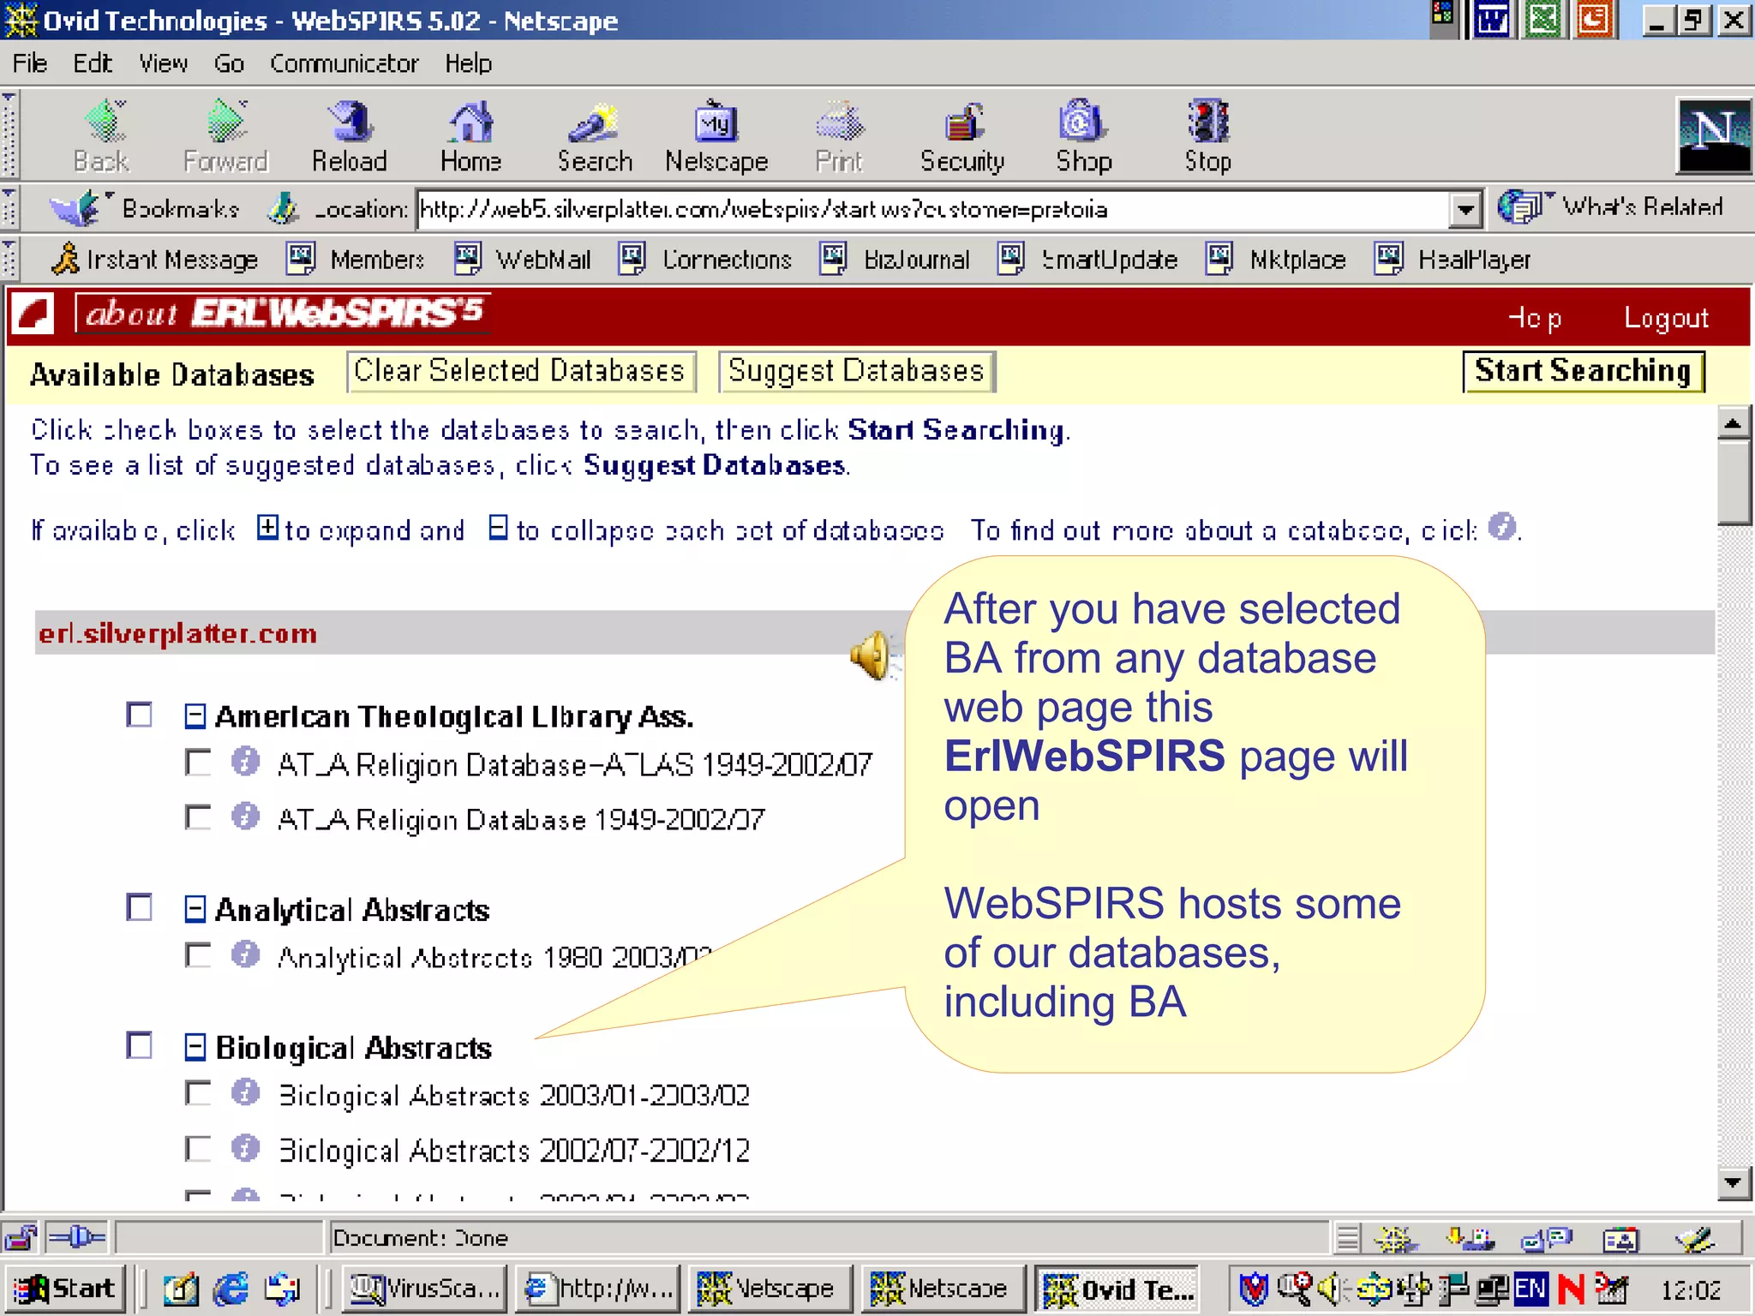Viewport: 1755px width, 1316px height.
Task: Collapse American Theological Library Ass. set
Action: click(x=195, y=716)
